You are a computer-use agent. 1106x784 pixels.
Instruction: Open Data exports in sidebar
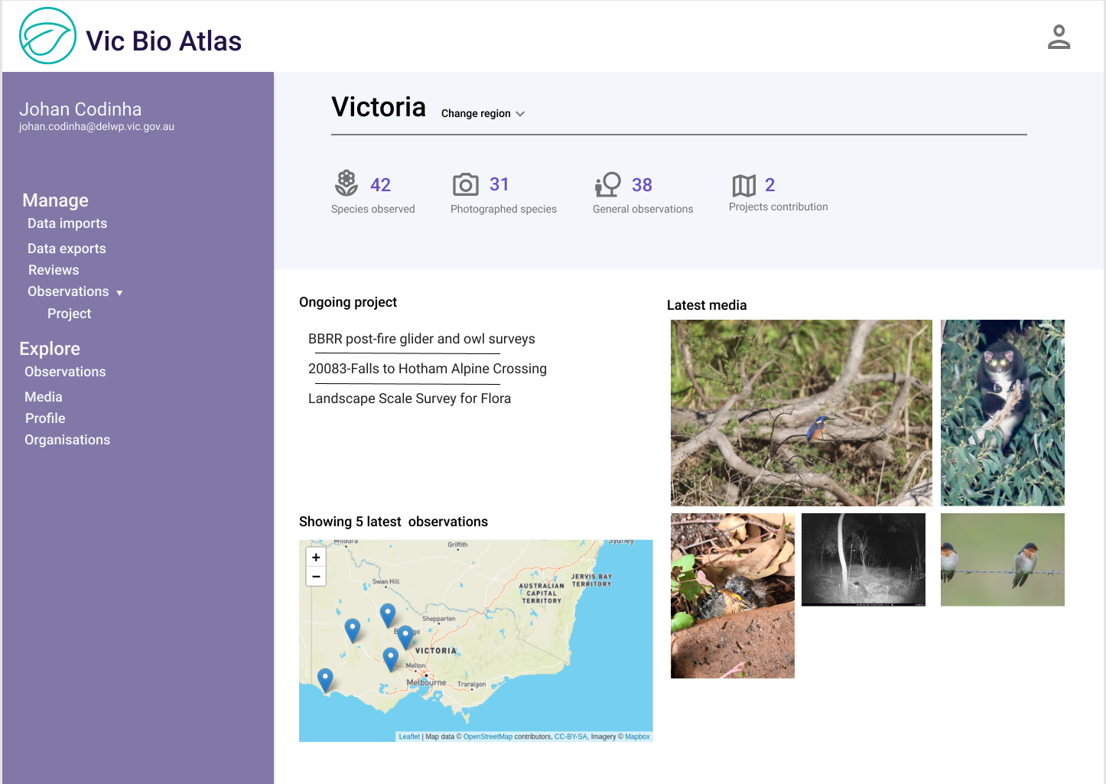coord(67,249)
